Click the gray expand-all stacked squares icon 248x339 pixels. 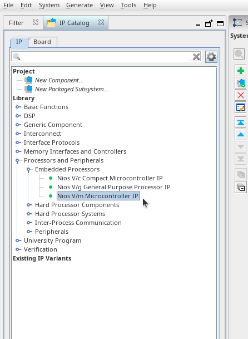(x=240, y=174)
